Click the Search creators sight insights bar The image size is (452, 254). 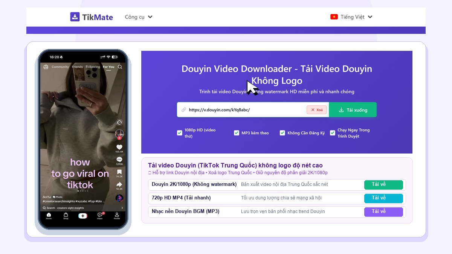tap(83, 208)
